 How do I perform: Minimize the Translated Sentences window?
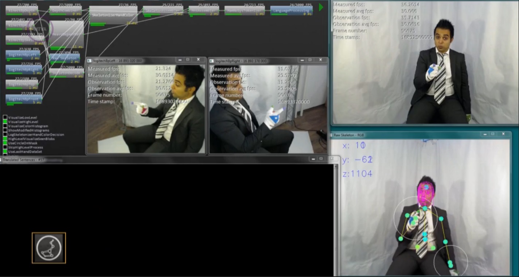(313, 159)
